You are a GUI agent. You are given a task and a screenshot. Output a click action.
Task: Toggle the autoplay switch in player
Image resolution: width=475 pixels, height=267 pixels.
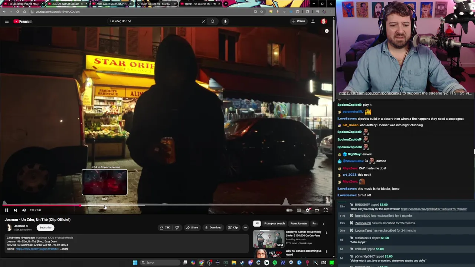pos(289,210)
